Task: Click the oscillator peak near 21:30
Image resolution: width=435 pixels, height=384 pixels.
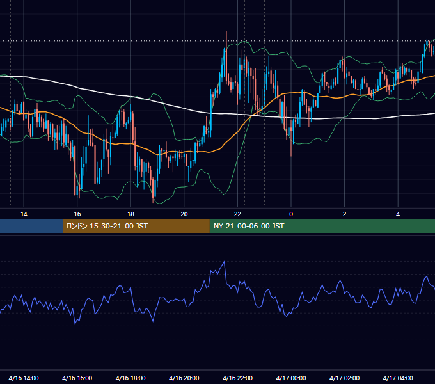Action: click(224, 262)
